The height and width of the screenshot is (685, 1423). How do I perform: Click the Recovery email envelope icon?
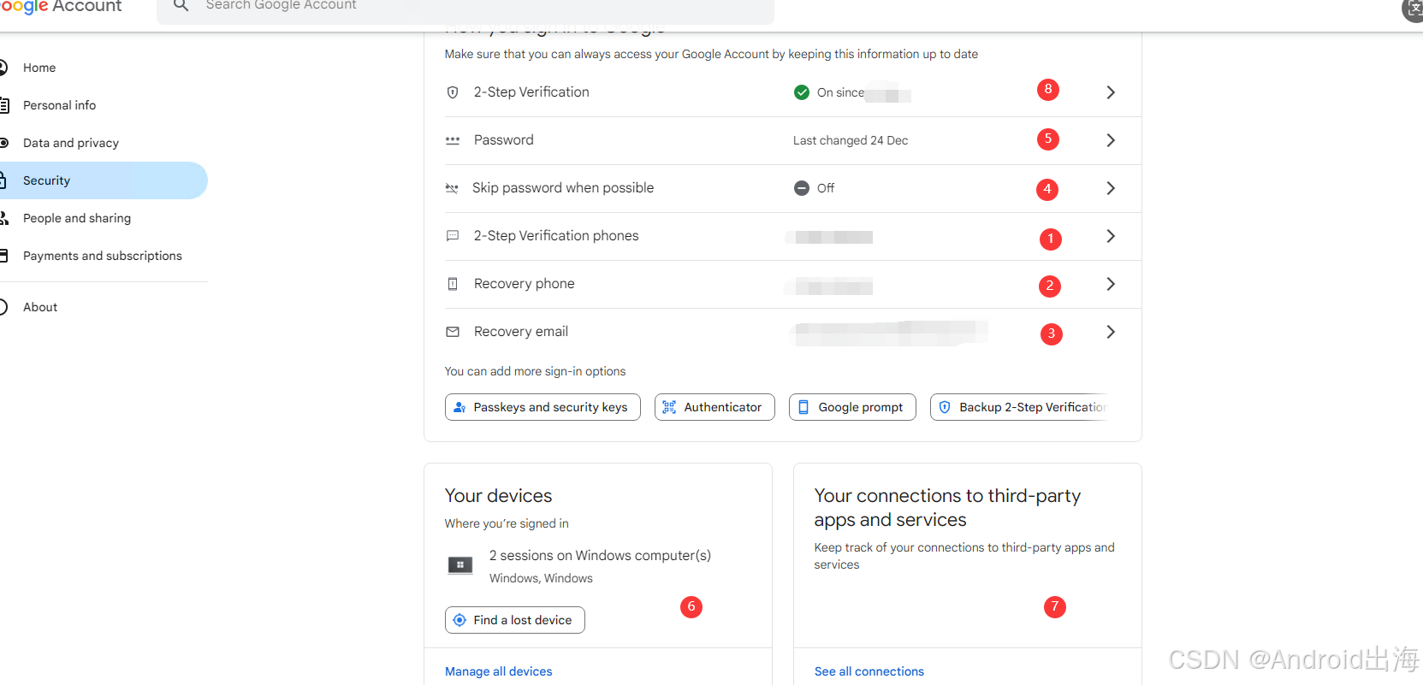click(453, 332)
